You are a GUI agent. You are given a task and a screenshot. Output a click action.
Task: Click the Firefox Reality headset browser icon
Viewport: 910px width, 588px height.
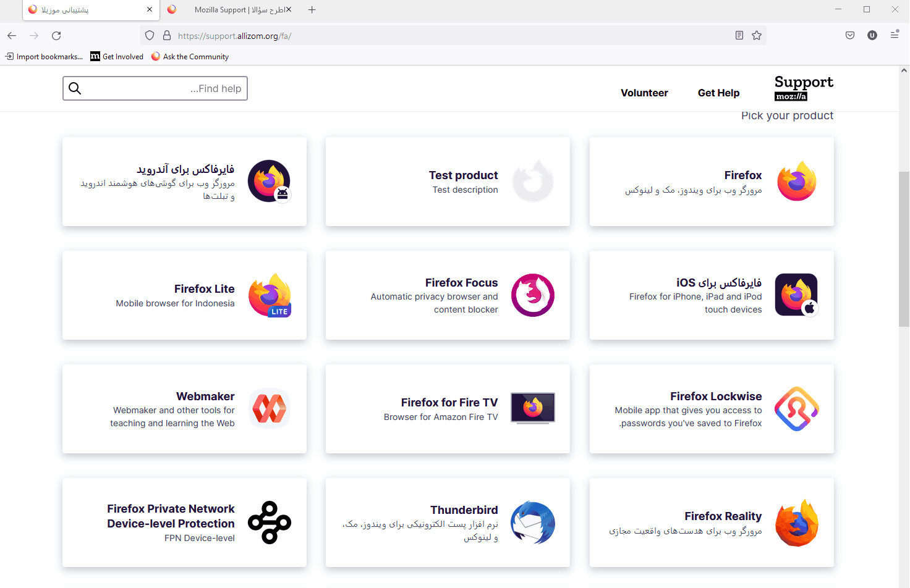click(x=796, y=522)
